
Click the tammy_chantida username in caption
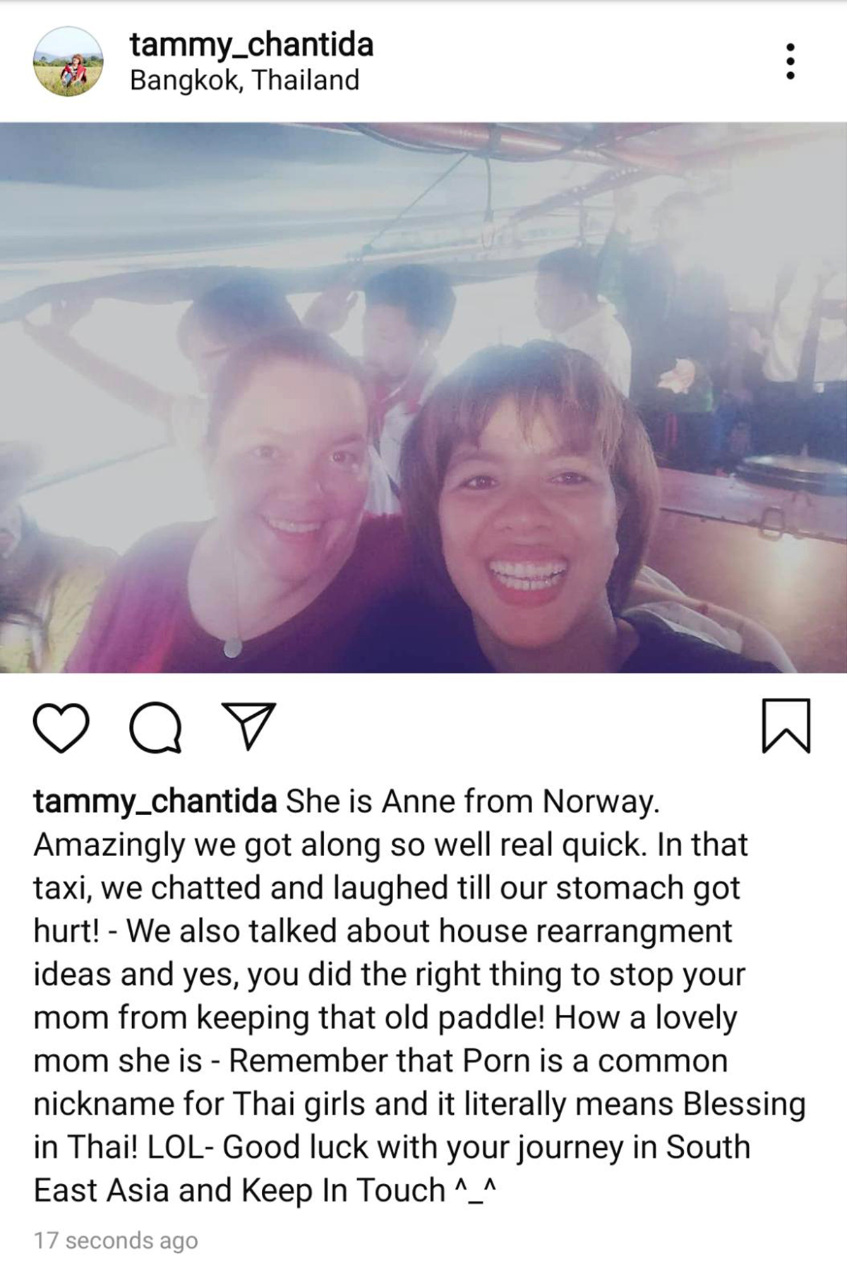[x=155, y=803]
